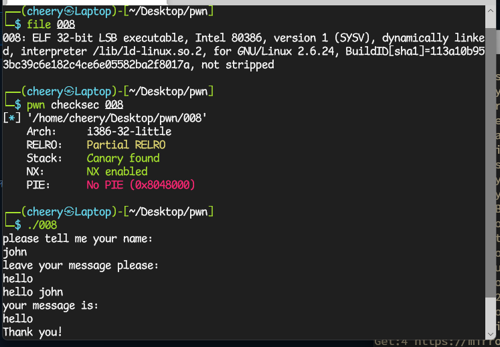Click the Kali symbol in the checksec prompt
The height and width of the screenshot is (347, 500).
(x=68, y=92)
